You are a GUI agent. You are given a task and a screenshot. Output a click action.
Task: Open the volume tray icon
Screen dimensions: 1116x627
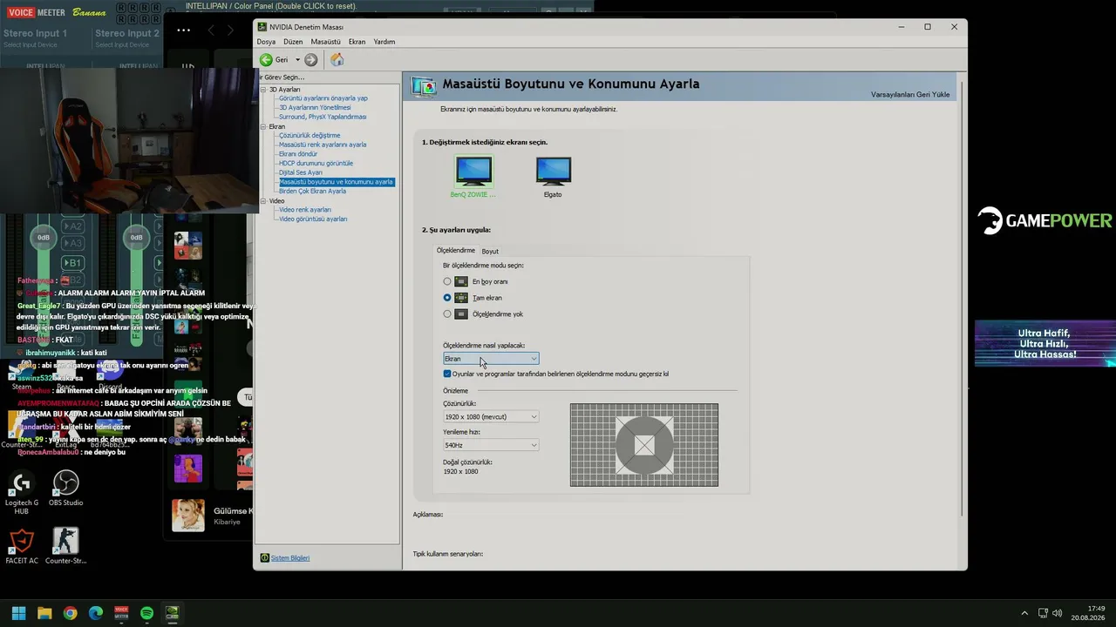[1057, 613]
